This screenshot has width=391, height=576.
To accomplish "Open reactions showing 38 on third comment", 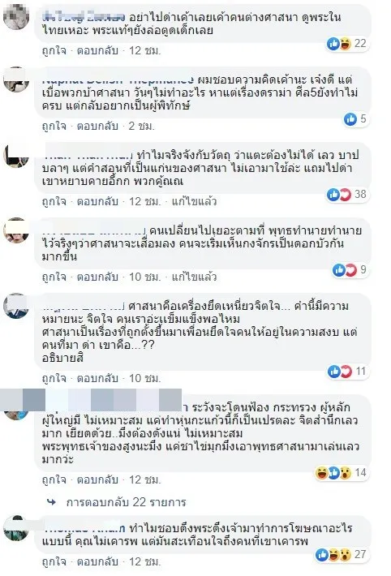I will (x=346, y=194).
